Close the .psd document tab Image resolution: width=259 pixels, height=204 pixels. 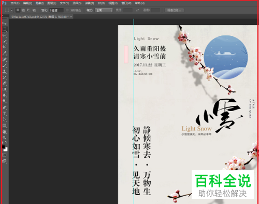[71, 17]
